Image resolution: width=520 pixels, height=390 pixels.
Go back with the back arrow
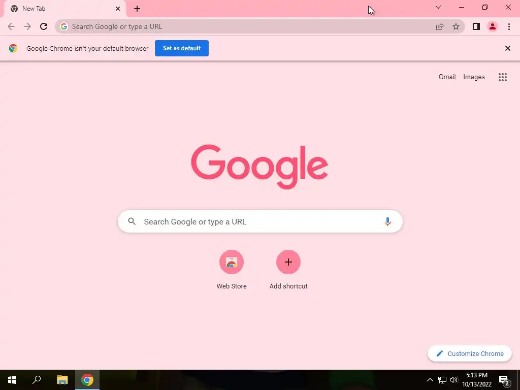11,26
